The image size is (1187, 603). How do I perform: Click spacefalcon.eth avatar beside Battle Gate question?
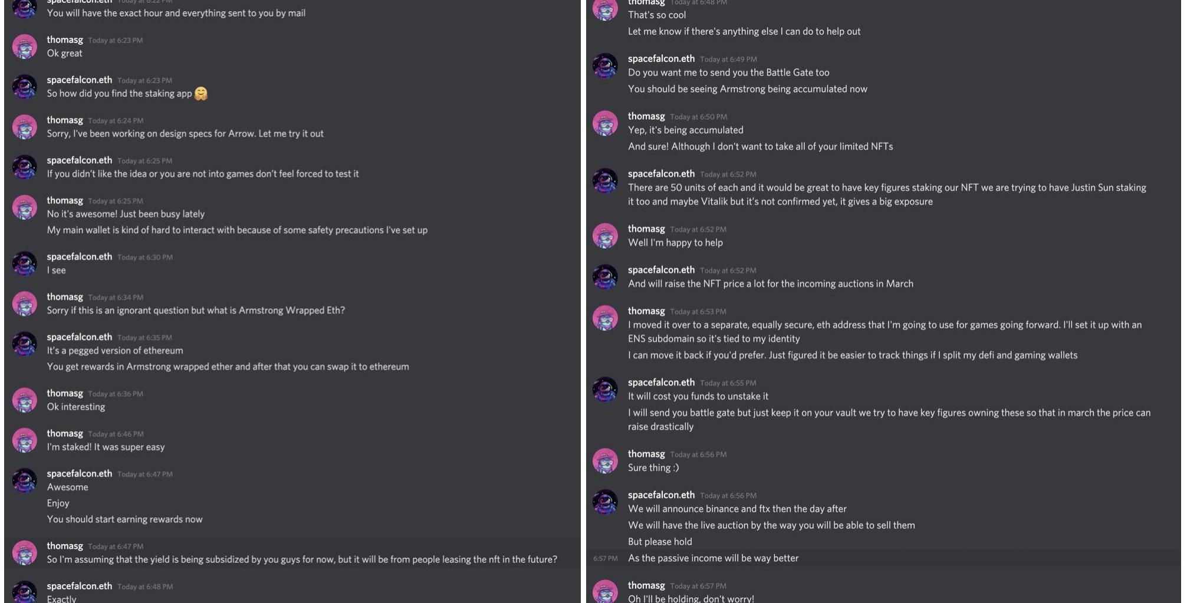[x=605, y=65]
